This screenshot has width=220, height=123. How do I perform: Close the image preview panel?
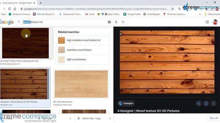click(x=121, y=34)
